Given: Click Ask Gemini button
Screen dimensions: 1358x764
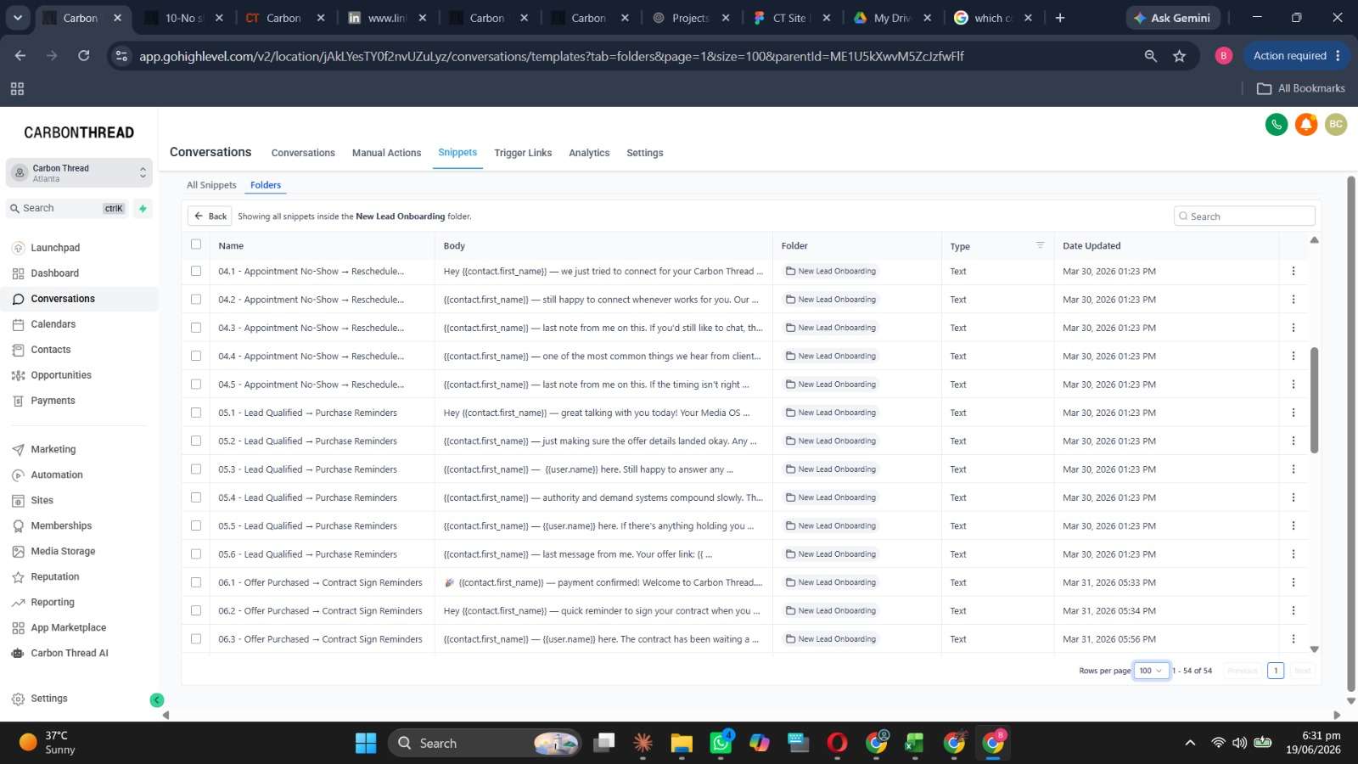Looking at the screenshot, I should 1174,18.
